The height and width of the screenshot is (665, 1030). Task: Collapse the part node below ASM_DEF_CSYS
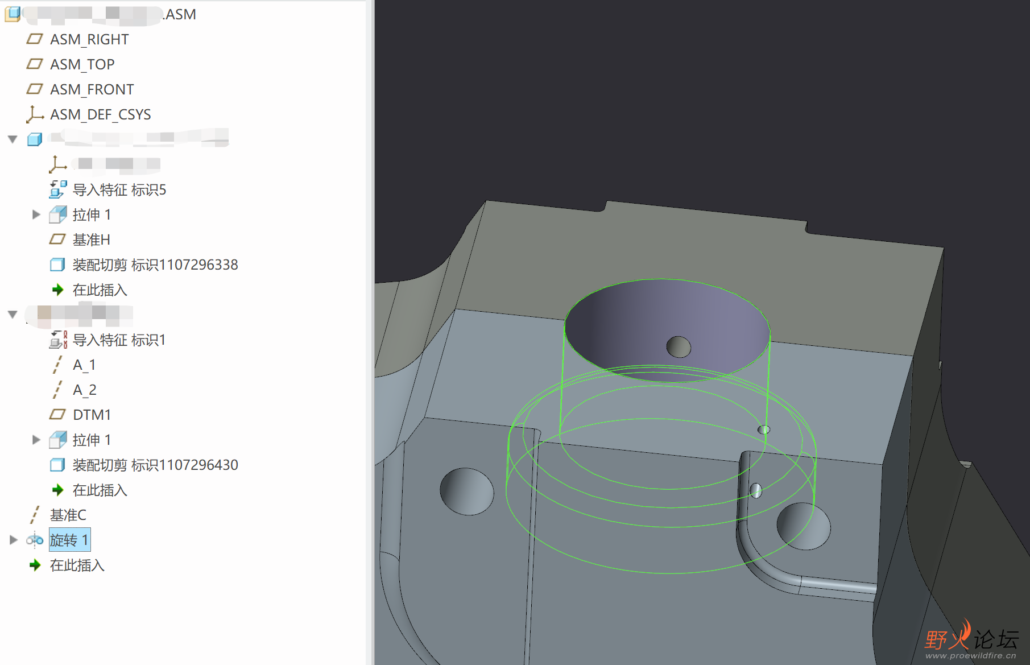[x=13, y=139]
